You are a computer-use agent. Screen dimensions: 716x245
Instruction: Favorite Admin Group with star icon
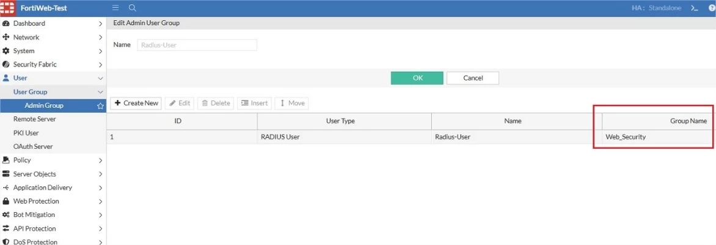click(100, 105)
